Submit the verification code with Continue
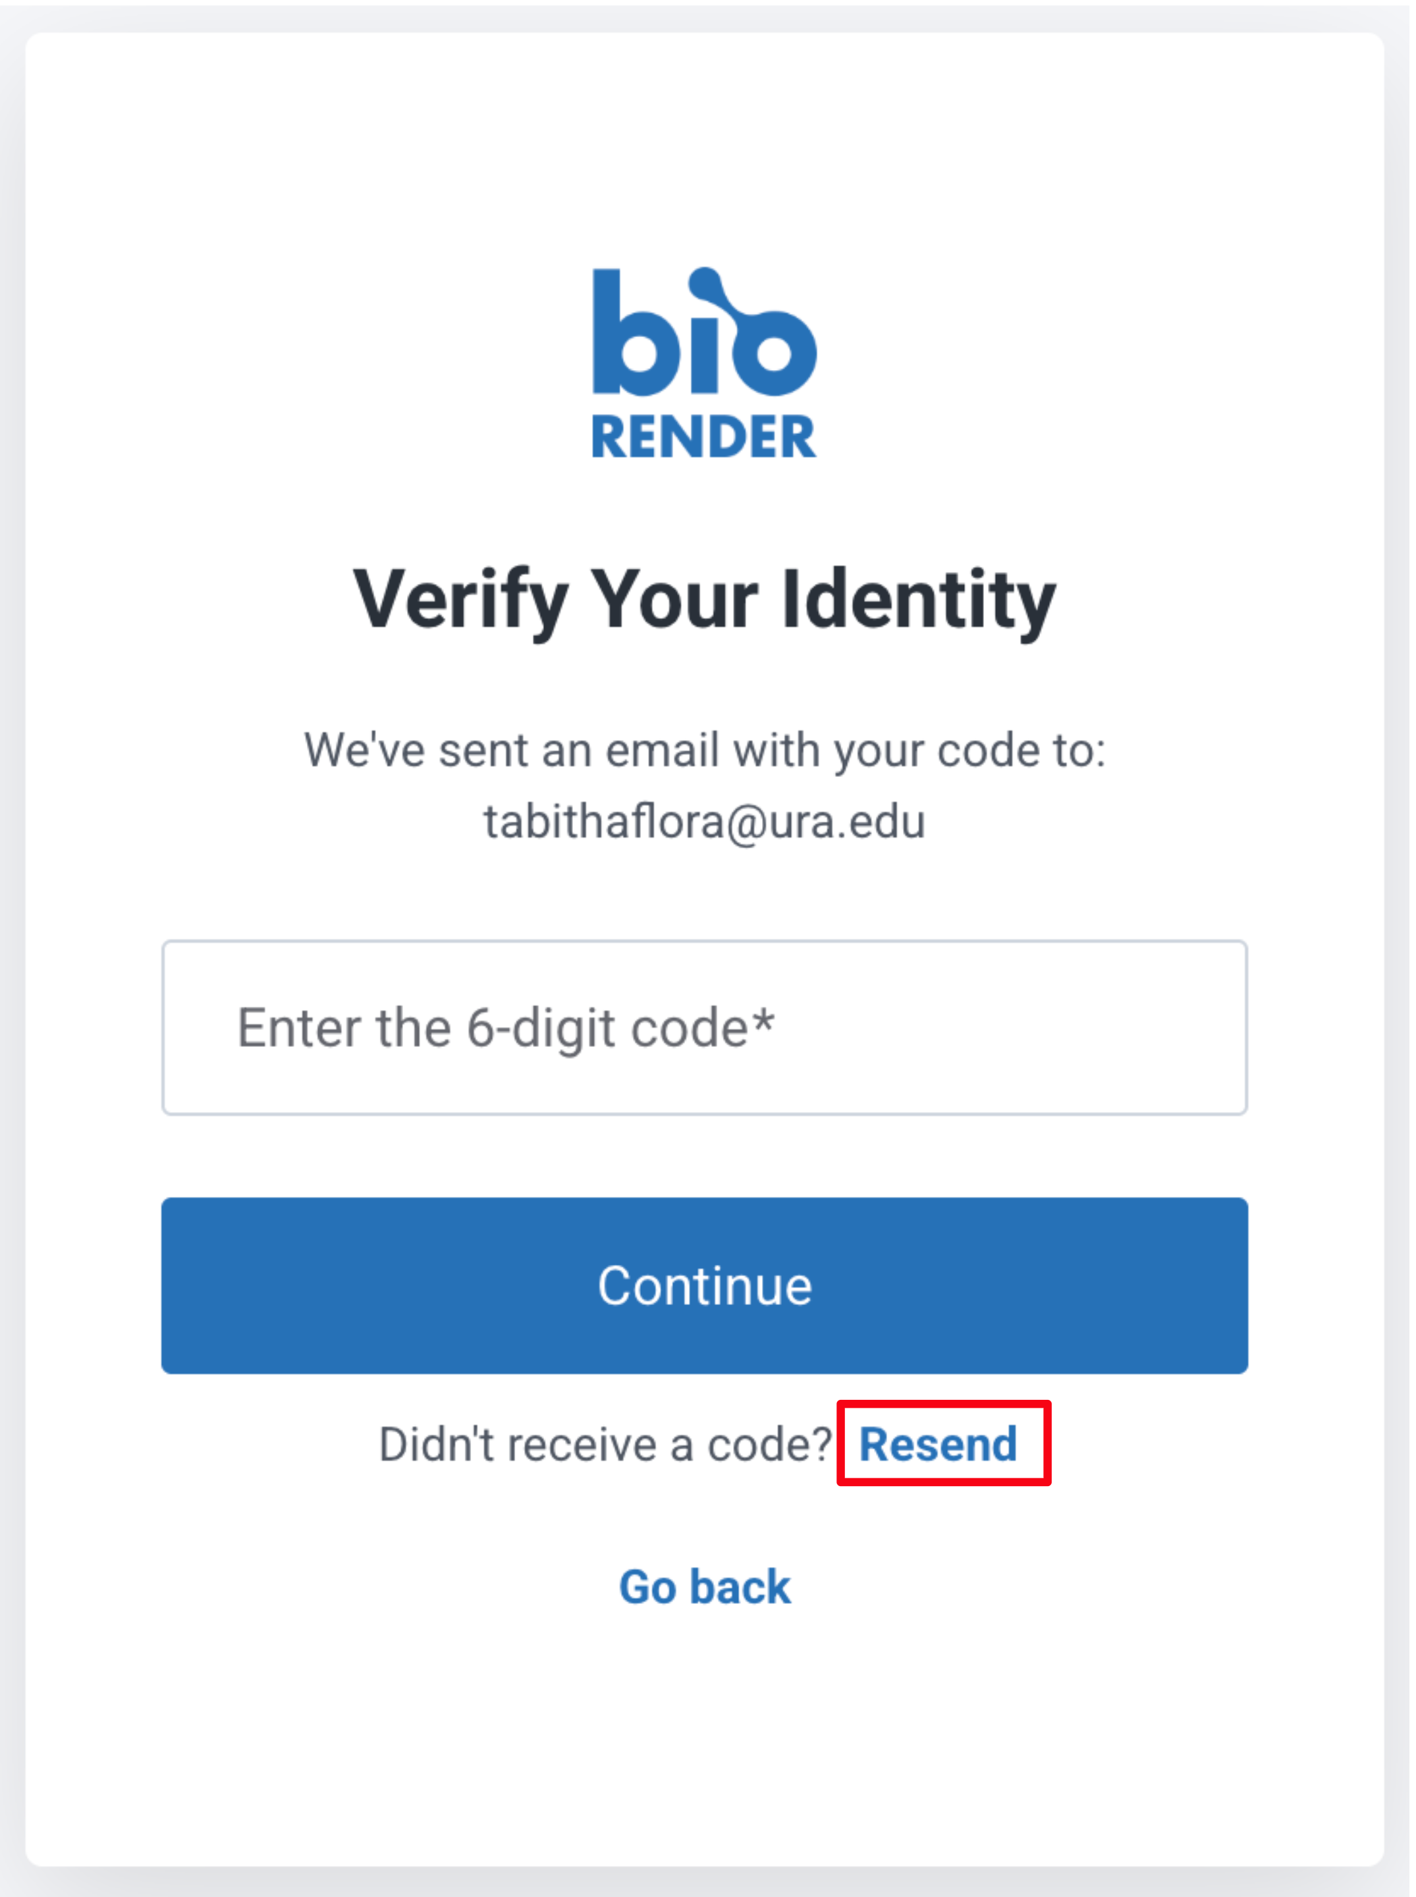 click(703, 1285)
